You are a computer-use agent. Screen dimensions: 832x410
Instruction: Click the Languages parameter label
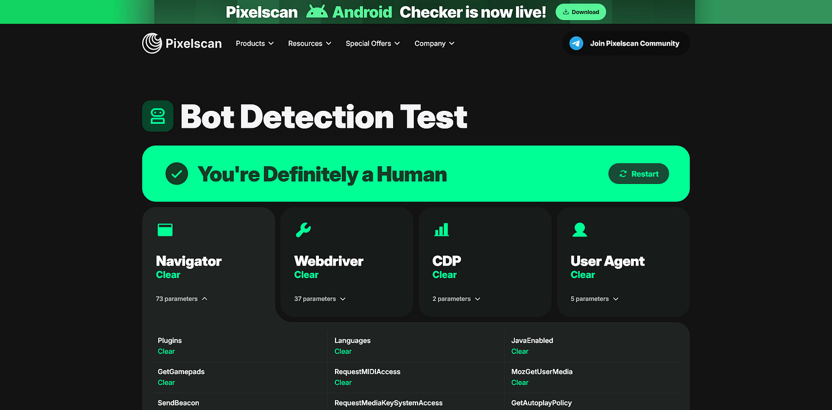pos(353,340)
